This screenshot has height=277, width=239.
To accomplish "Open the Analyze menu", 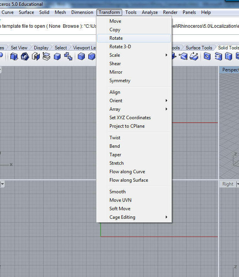I will tap(150, 12).
